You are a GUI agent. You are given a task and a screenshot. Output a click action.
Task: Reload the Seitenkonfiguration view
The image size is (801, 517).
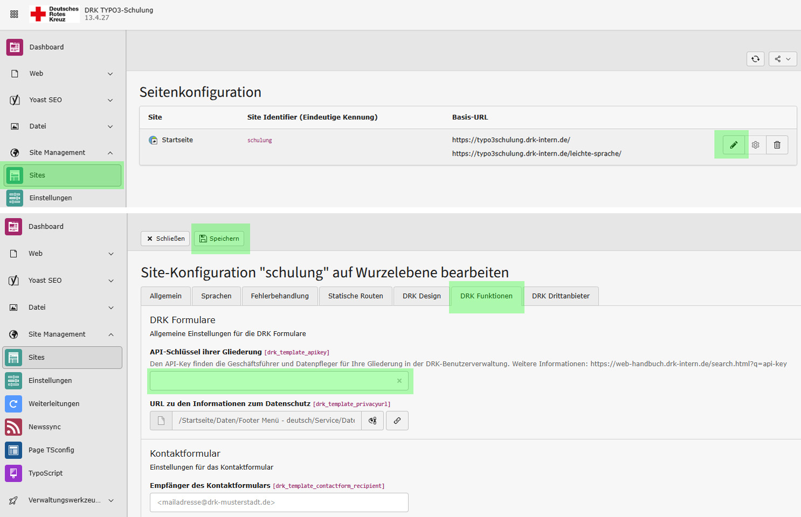click(756, 59)
